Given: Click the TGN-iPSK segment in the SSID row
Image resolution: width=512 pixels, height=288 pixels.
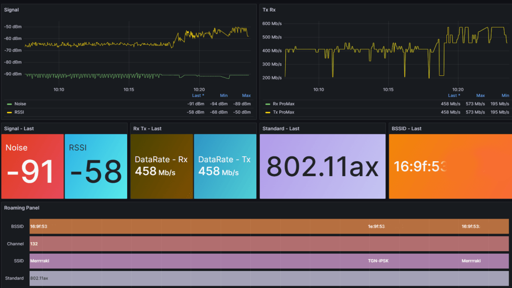Looking at the screenshot, I should (379, 261).
